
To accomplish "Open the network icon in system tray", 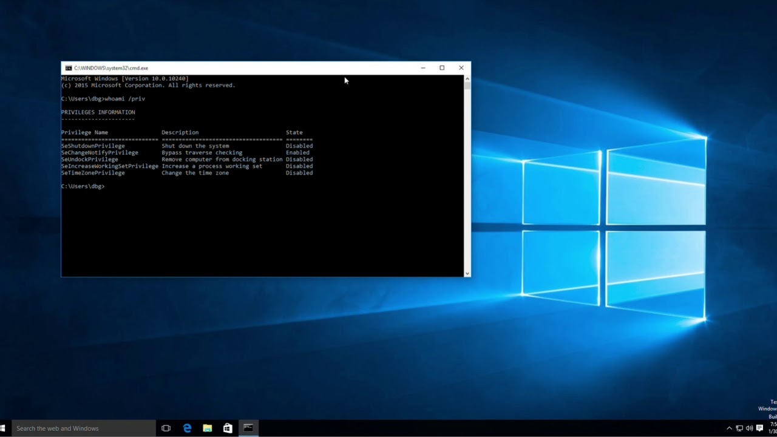I will coord(739,429).
